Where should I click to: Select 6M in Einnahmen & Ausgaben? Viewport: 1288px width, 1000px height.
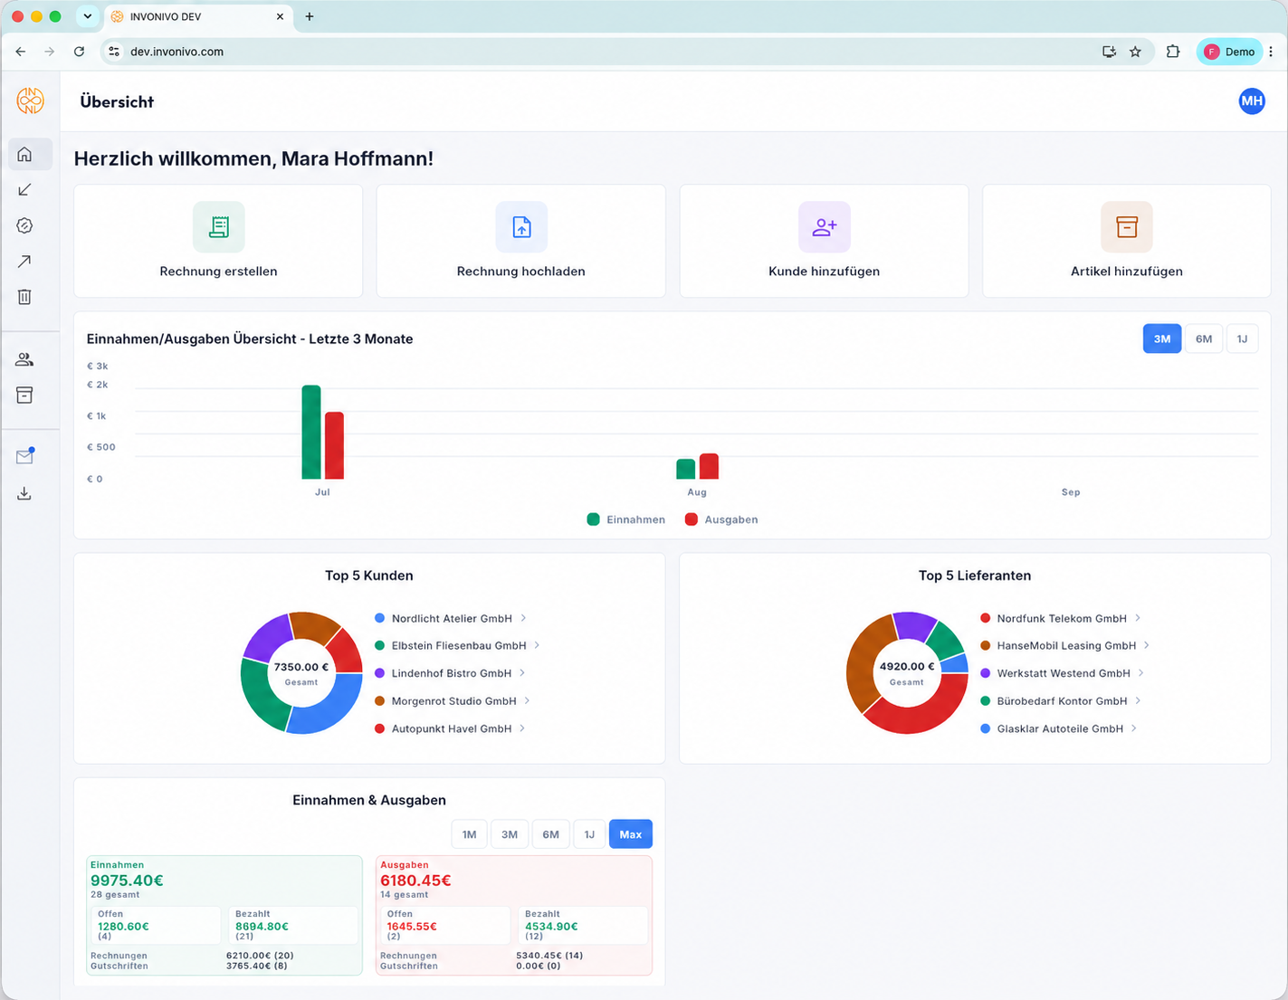[551, 834]
